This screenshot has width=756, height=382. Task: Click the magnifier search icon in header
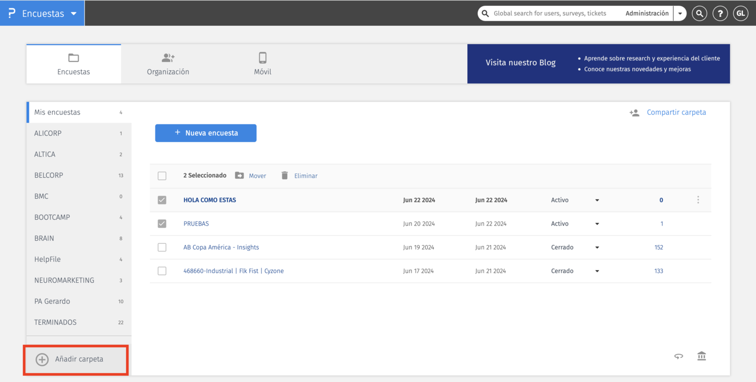[x=699, y=14]
